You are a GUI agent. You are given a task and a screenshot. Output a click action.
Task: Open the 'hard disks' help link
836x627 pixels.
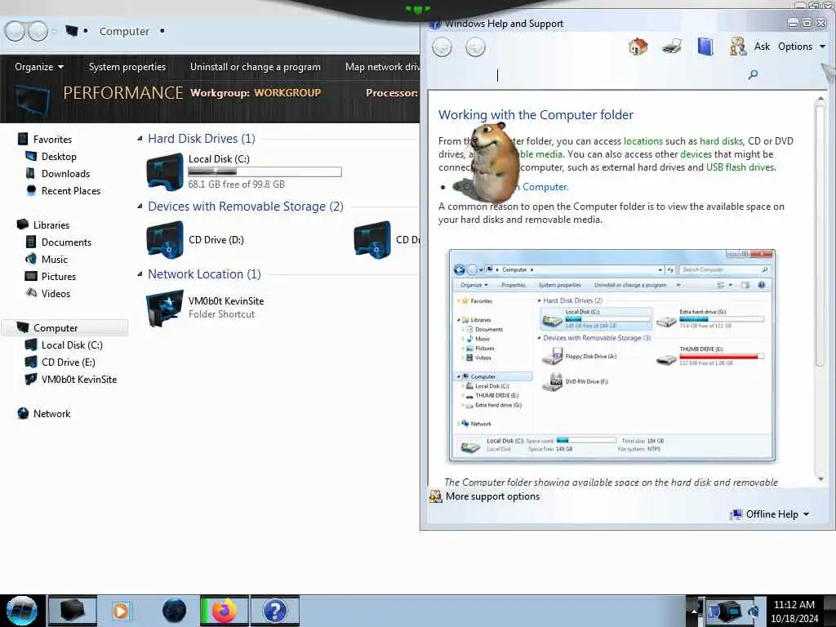click(721, 140)
